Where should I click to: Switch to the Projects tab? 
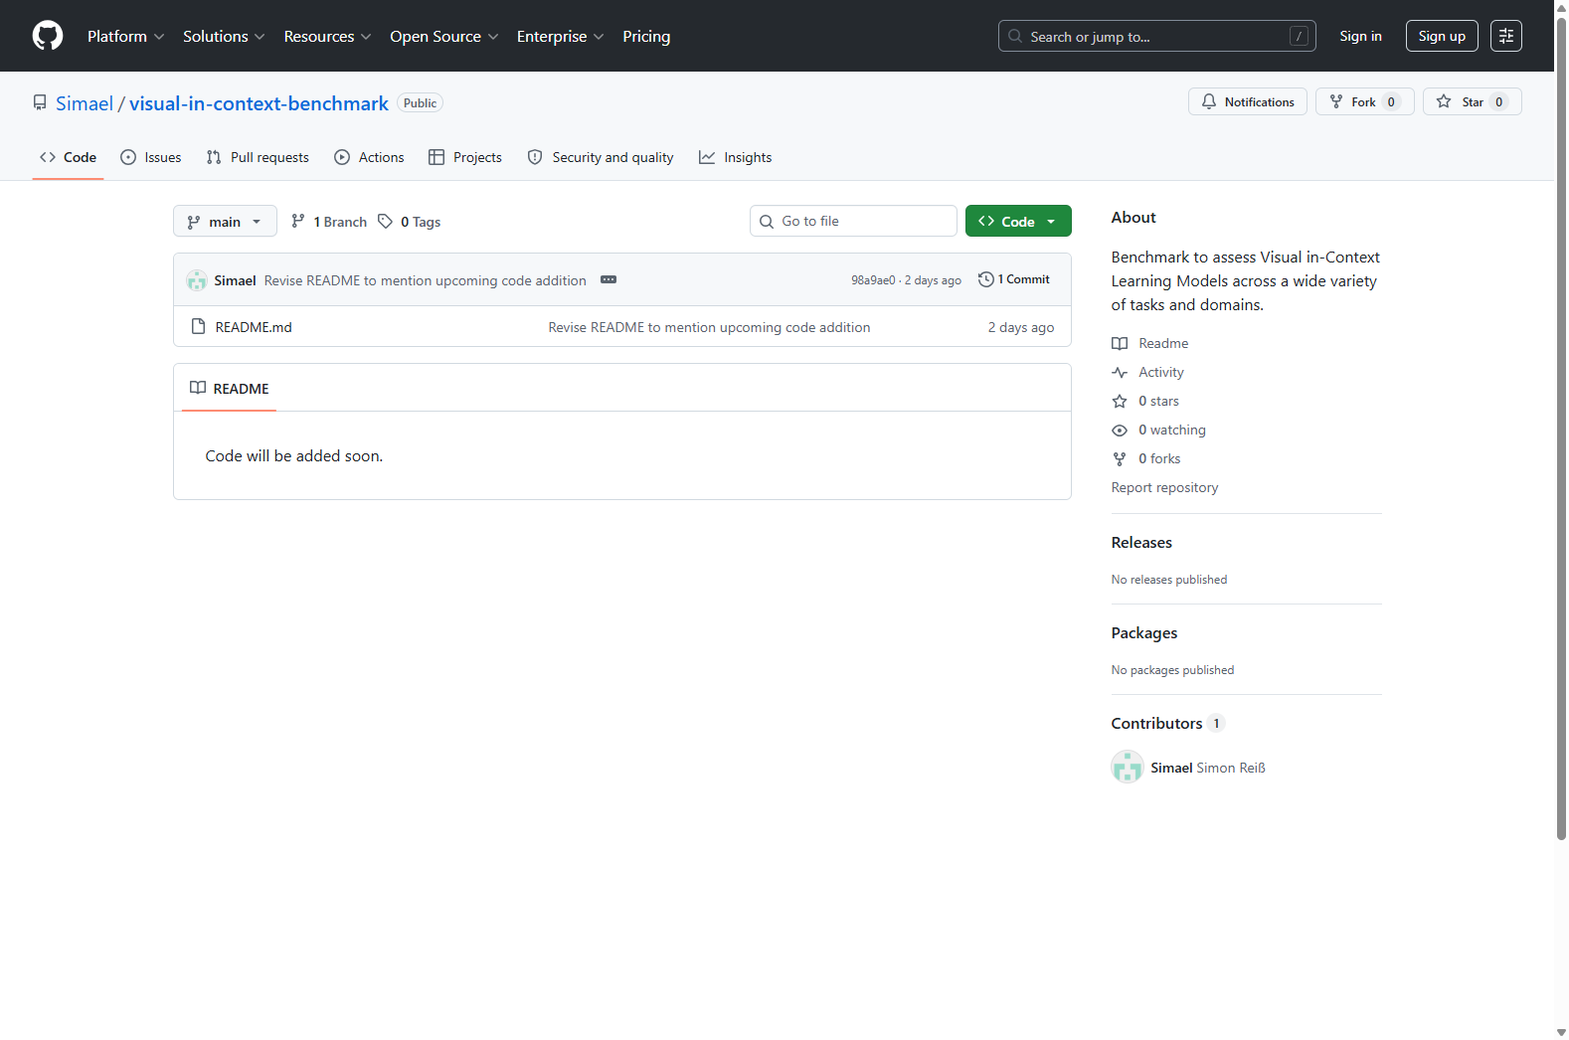(464, 157)
